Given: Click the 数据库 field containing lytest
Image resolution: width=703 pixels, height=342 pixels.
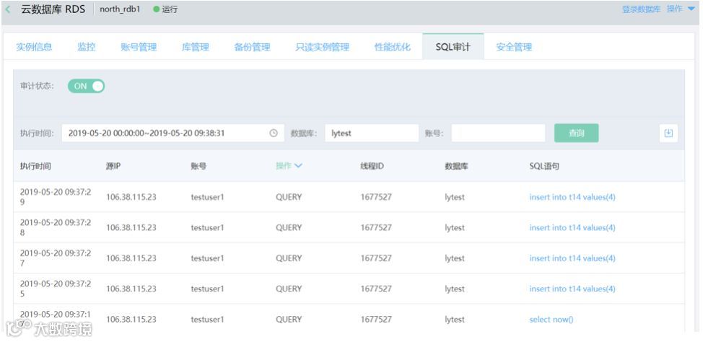Looking at the screenshot, I should (372, 133).
